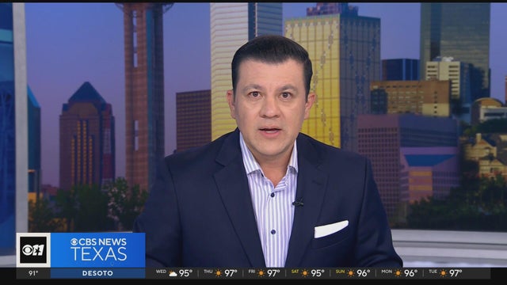This screenshot has width=507, height=285.
Task: Select the CBS News Texas banner
Action: pyautogui.click(x=98, y=250)
